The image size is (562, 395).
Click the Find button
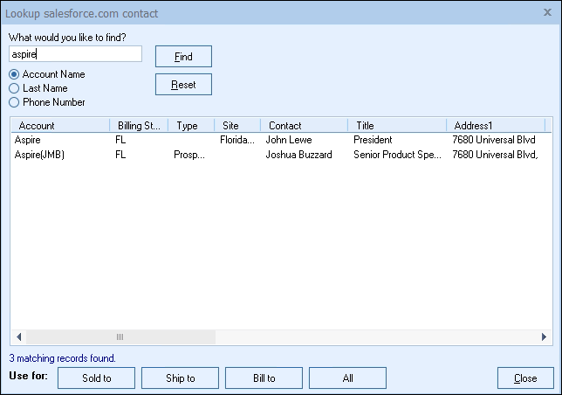183,57
